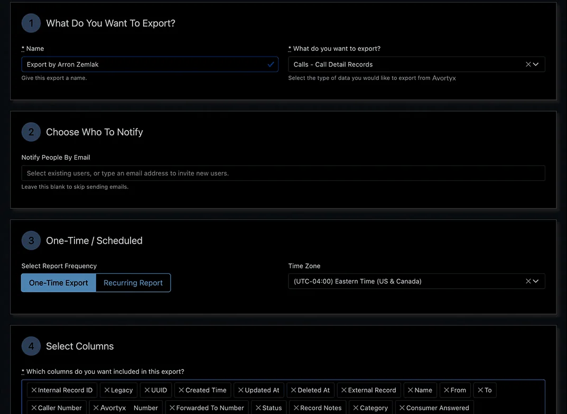Remove the External Record column tag
This screenshot has height=414, width=567.
coord(344,390)
